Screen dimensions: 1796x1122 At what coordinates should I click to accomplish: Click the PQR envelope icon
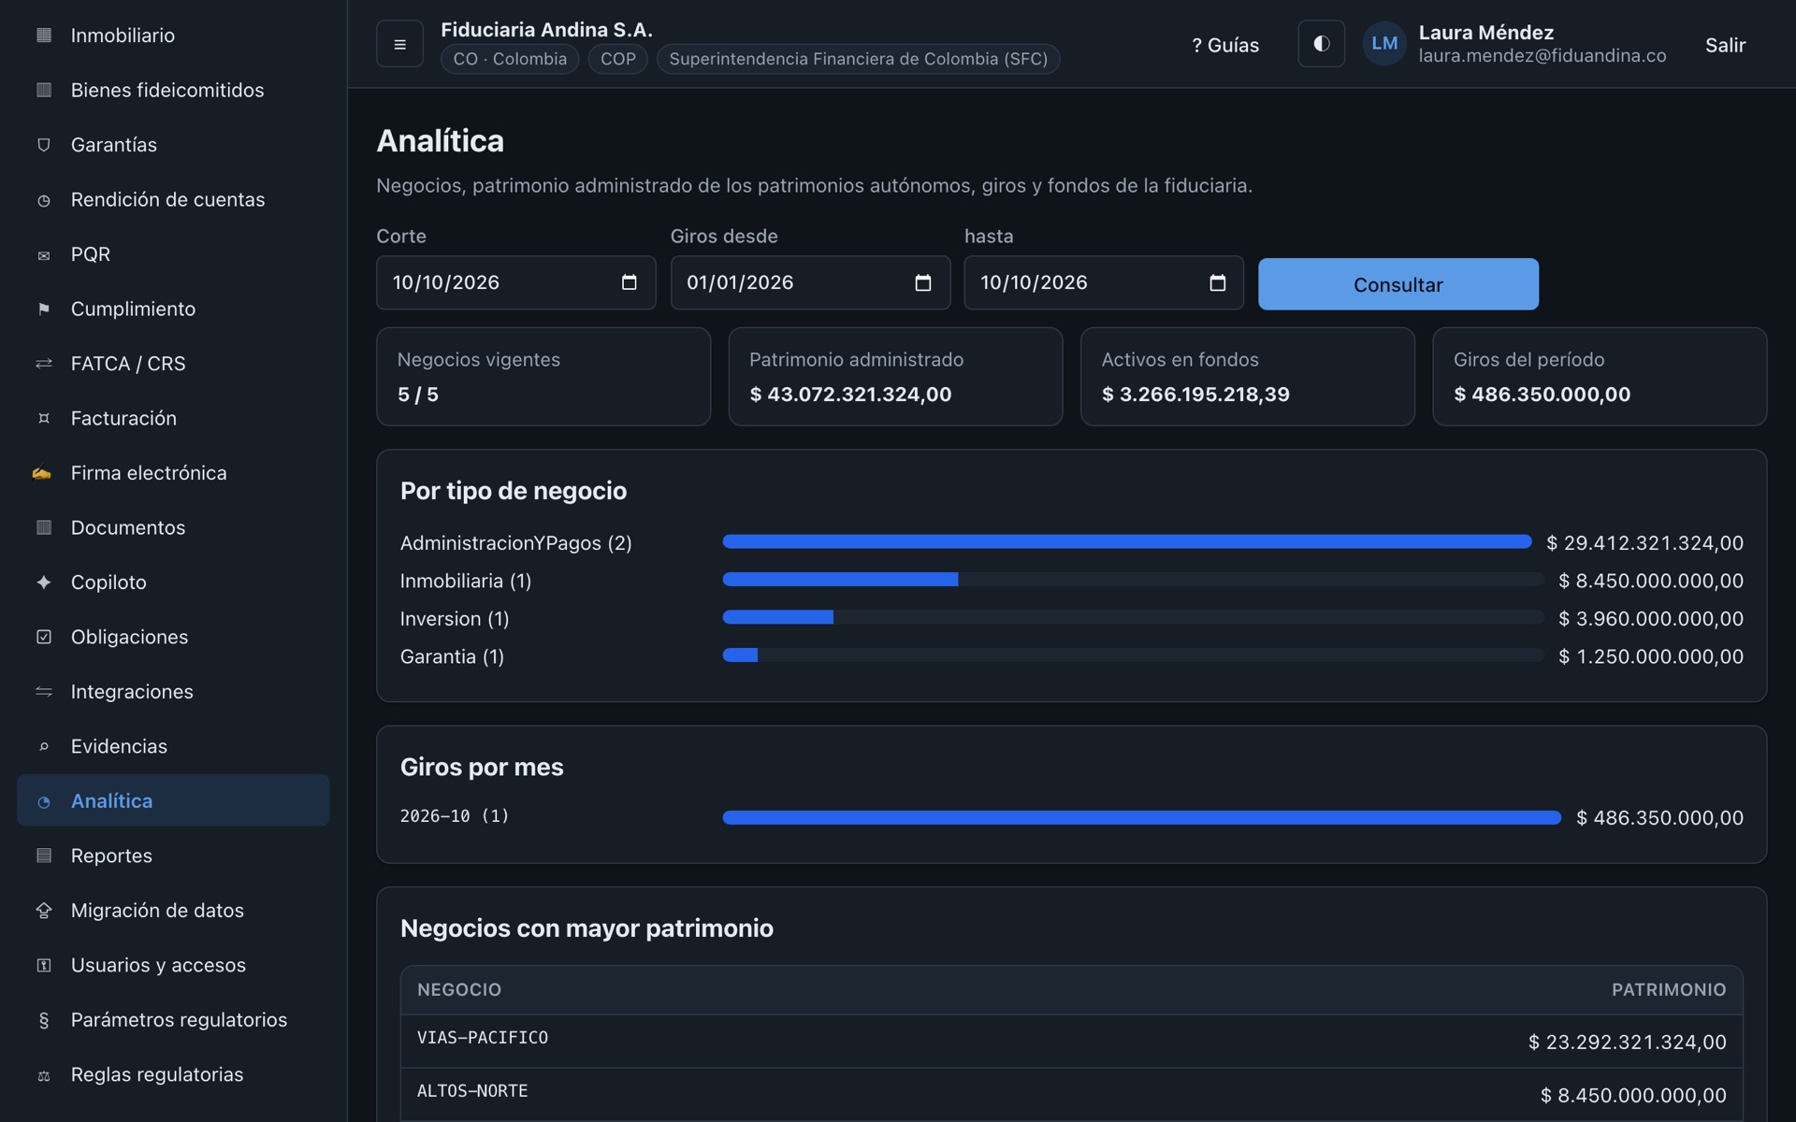44,254
